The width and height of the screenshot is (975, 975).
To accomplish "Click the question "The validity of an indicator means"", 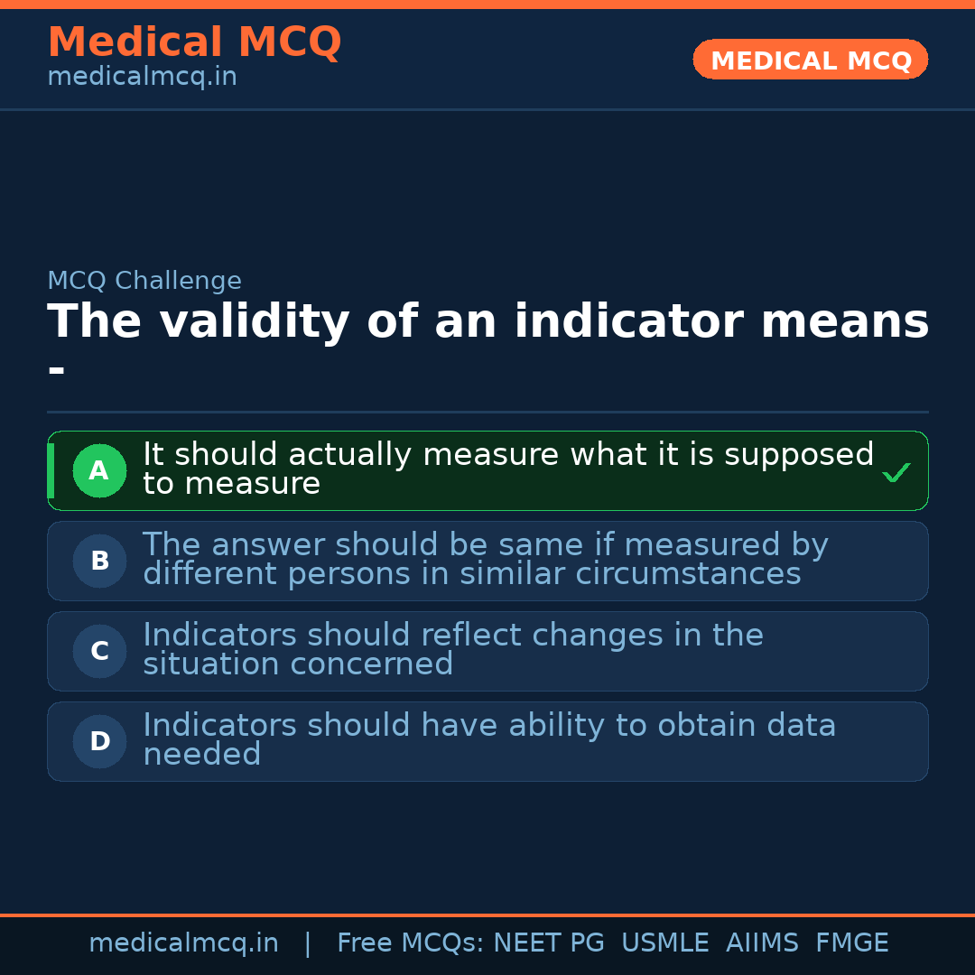I will pyautogui.click(x=487, y=322).
